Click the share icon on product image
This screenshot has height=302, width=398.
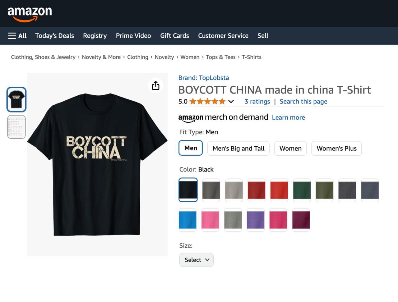coord(155,85)
